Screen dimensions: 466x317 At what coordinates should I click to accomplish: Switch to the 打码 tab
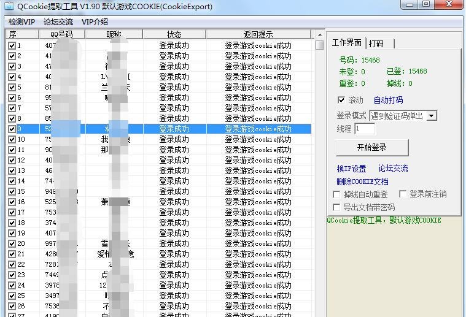(x=380, y=44)
